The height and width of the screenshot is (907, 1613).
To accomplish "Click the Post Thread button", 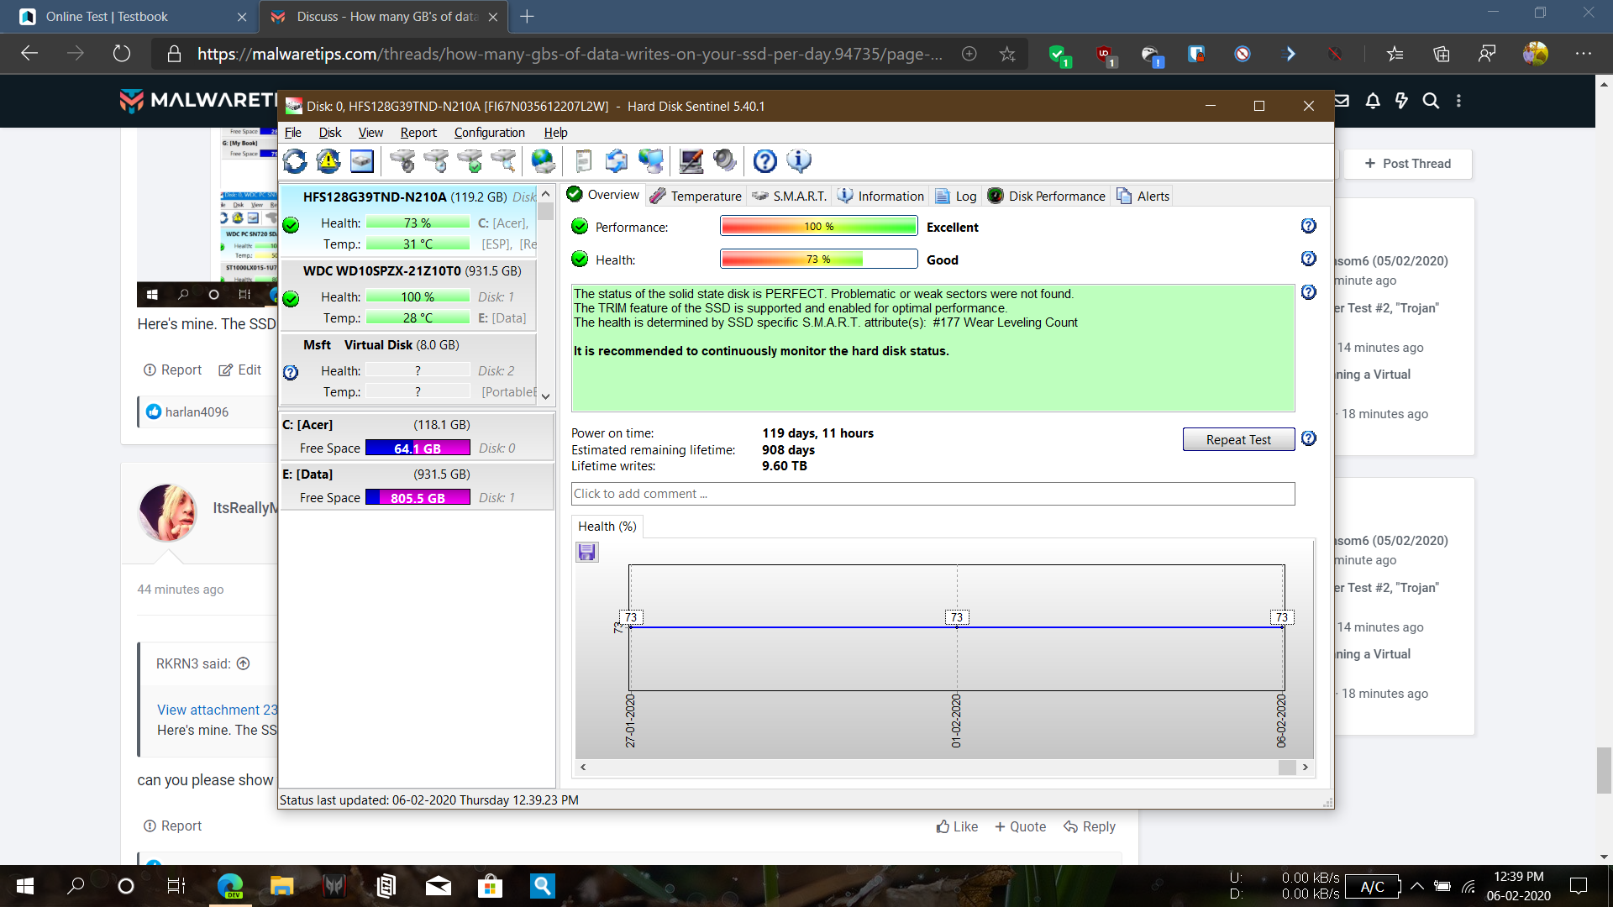I will pos(1407,164).
